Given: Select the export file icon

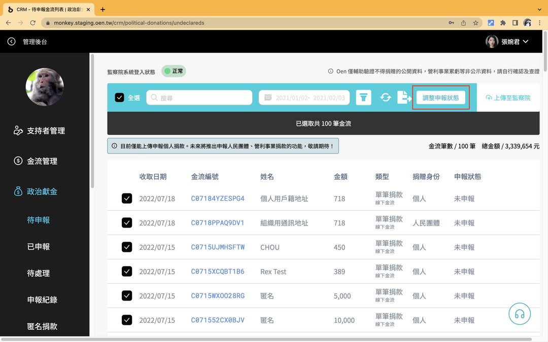Looking at the screenshot, I should click(405, 97).
